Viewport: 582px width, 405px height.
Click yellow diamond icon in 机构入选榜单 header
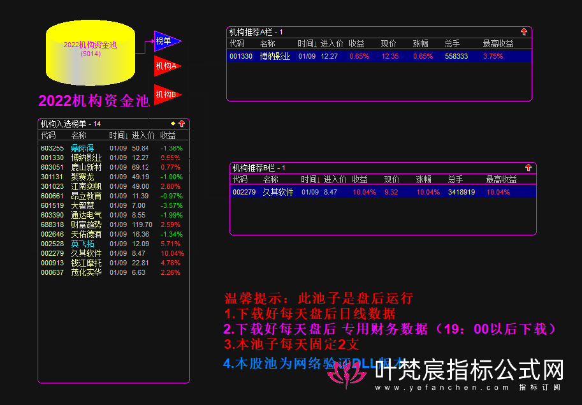[173, 124]
